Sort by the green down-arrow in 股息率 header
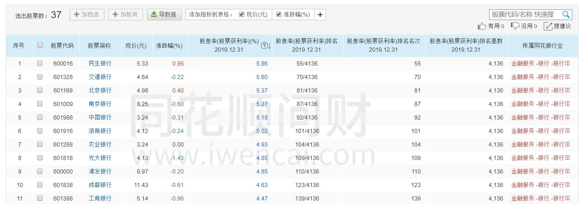The image size is (580, 204). click(270, 46)
